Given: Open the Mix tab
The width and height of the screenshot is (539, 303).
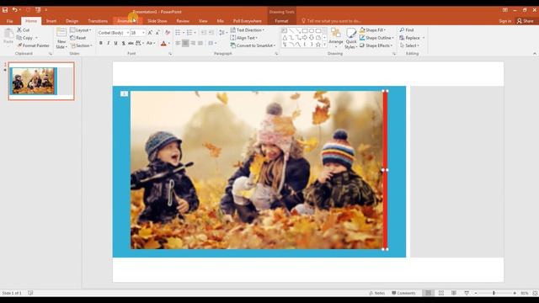Looking at the screenshot, I should (x=221, y=21).
